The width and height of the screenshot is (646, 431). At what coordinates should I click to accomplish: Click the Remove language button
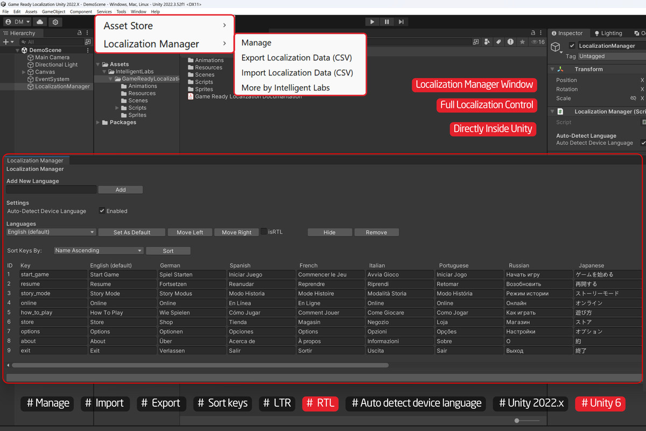click(376, 232)
